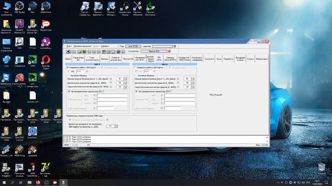
Task: Open the Программирование menu
Action: [x=82, y=46]
